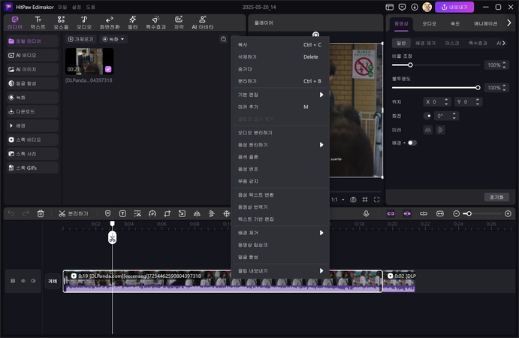Click the microphone voice-over icon above timeline
The width and height of the screenshot is (519, 338).
(x=366, y=214)
